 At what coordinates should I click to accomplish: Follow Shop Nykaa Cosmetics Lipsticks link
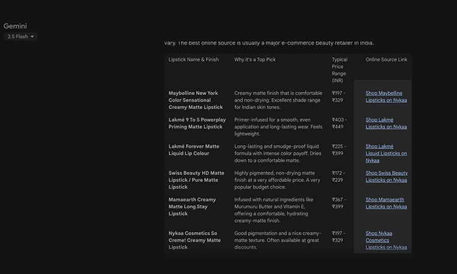click(386, 240)
